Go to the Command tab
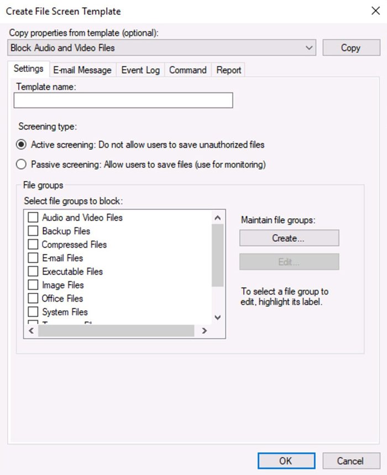Image resolution: width=387 pixels, height=475 pixels. coord(187,70)
